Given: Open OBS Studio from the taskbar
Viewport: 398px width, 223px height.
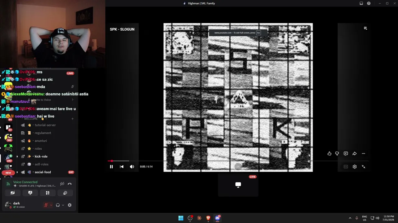Looking at the screenshot, I should pos(190,218).
